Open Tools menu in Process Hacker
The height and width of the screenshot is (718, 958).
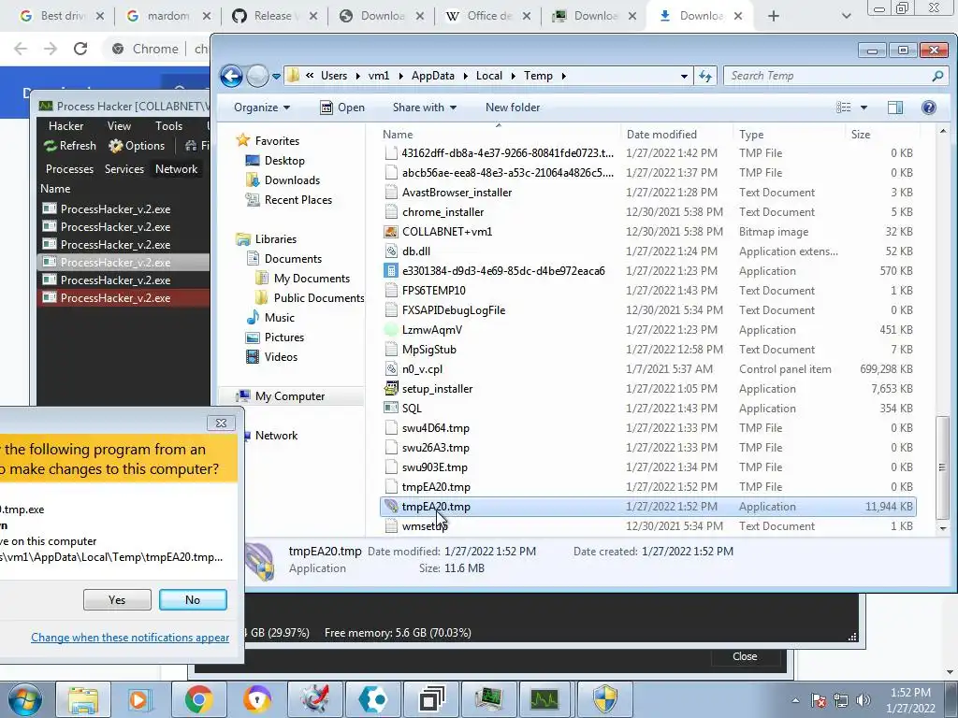pos(168,126)
